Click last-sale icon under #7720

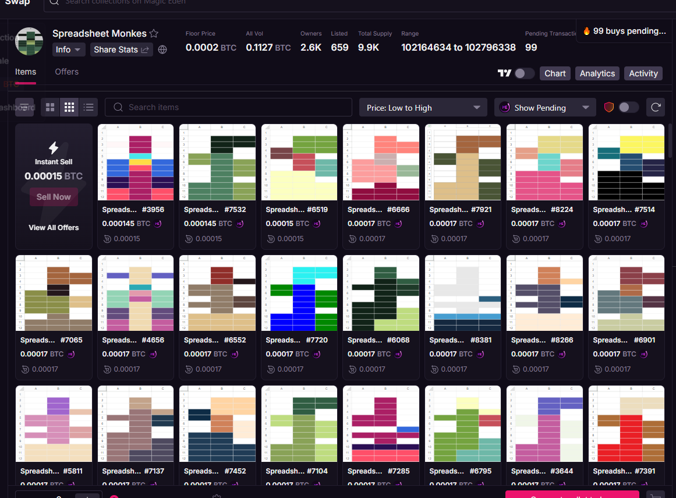[x=271, y=369]
